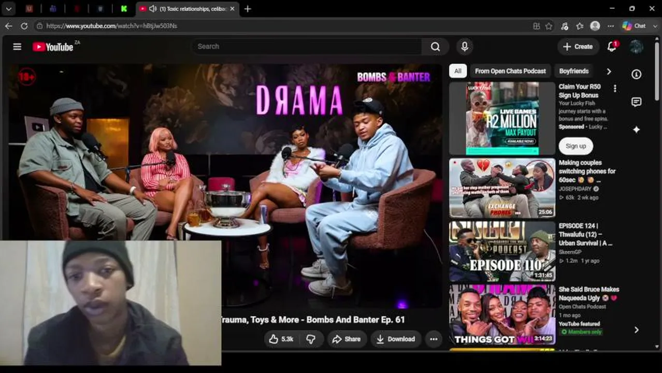
Task: Open the sidebar comment bubble icon
Action: (x=636, y=102)
